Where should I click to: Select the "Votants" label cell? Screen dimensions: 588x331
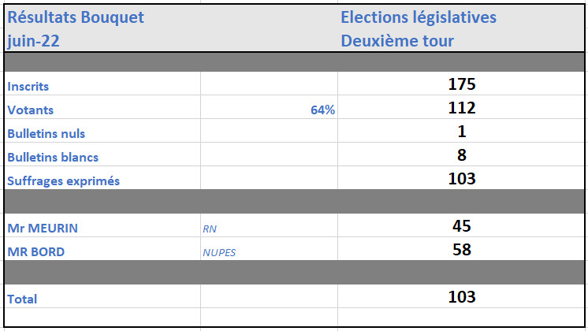[30, 110]
